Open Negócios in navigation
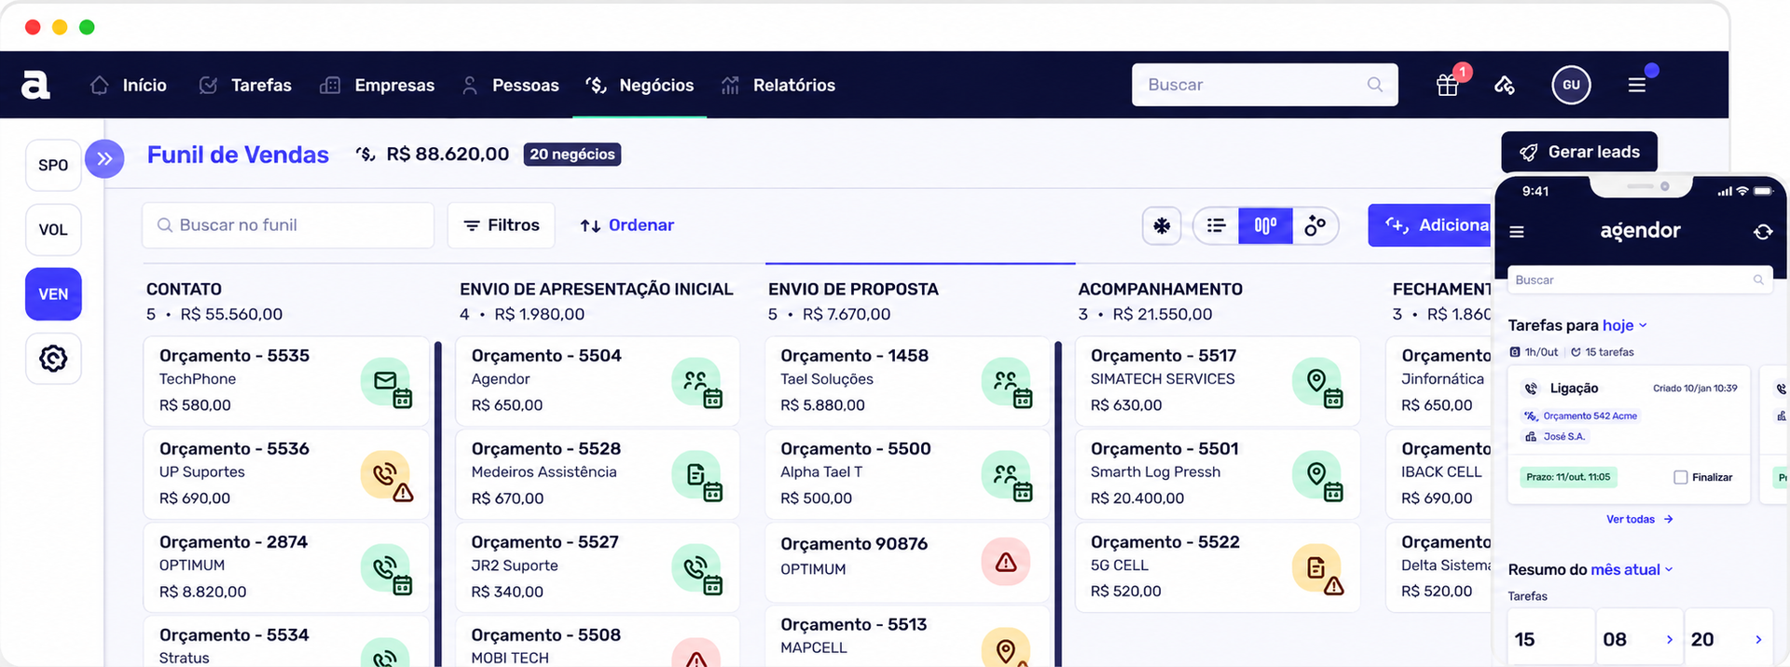1790x667 pixels. coord(640,85)
